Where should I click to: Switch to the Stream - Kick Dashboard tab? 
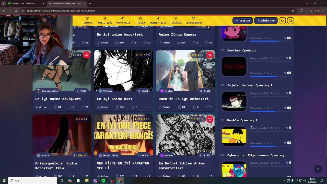(x=24, y=4)
